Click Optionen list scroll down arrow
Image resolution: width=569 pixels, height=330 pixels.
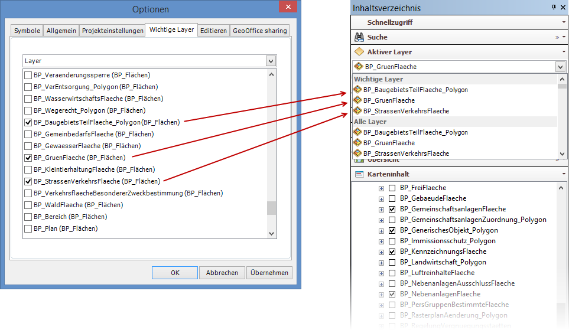click(x=271, y=234)
